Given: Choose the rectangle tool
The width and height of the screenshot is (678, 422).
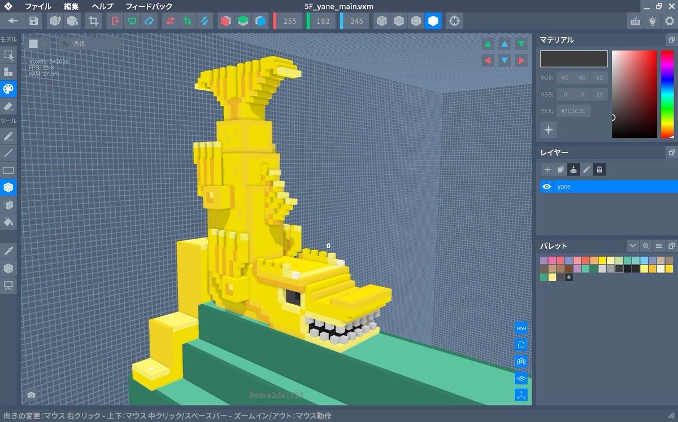Looking at the screenshot, I should (x=8, y=170).
